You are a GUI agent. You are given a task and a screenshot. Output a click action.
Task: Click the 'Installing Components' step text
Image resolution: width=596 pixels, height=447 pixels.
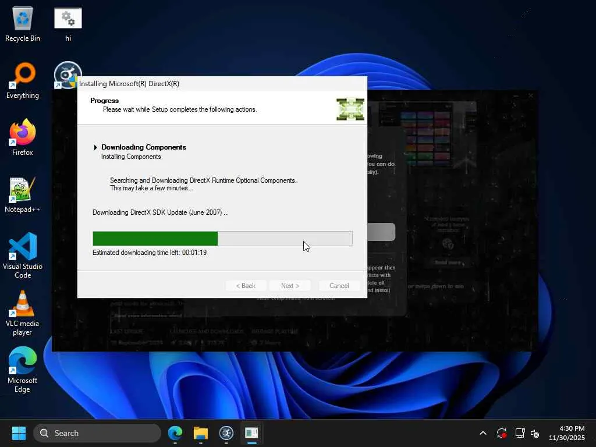click(131, 157)
